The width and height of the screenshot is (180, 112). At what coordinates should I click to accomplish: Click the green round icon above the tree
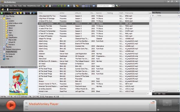click(2, 13)
